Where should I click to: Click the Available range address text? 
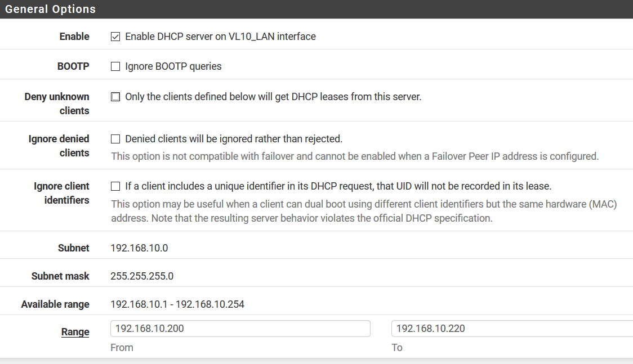pos(177,304)
